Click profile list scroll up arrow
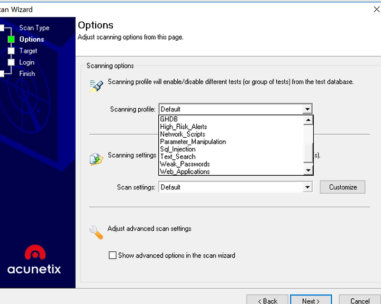The image size is (381, 304). click(309, 120)
